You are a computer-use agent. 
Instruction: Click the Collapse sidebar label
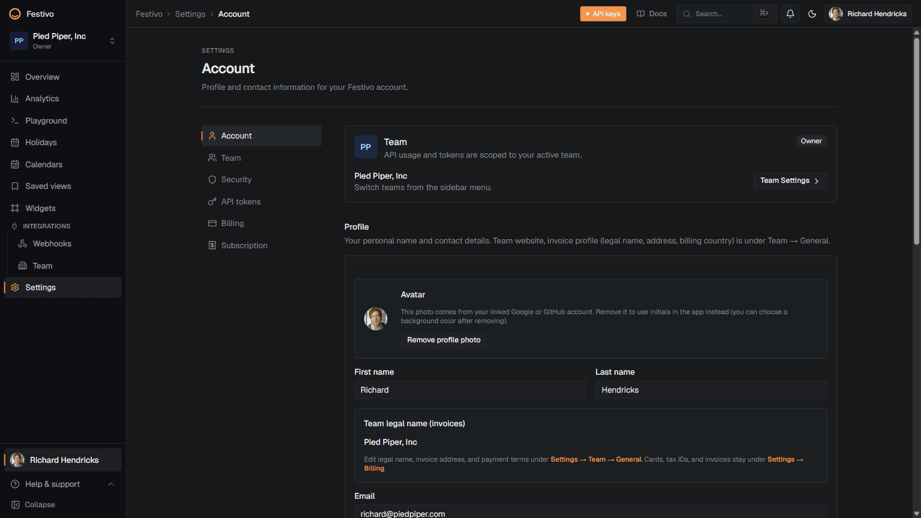[x=40, y=505]
